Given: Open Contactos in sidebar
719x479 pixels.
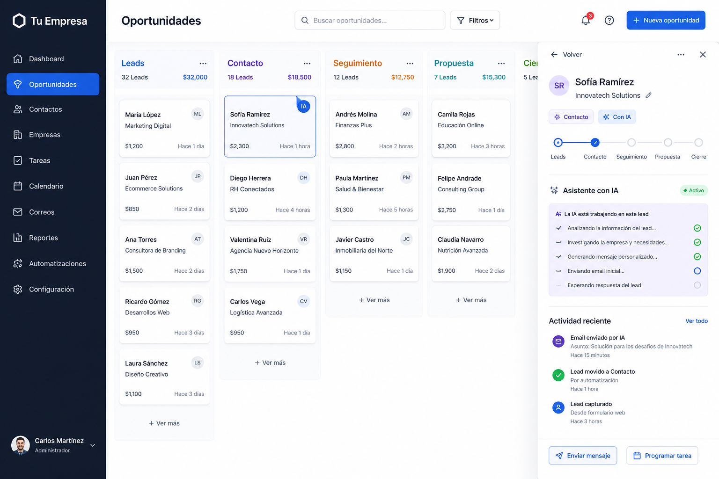Looking at the screenshot, I should tap(53, 109).
